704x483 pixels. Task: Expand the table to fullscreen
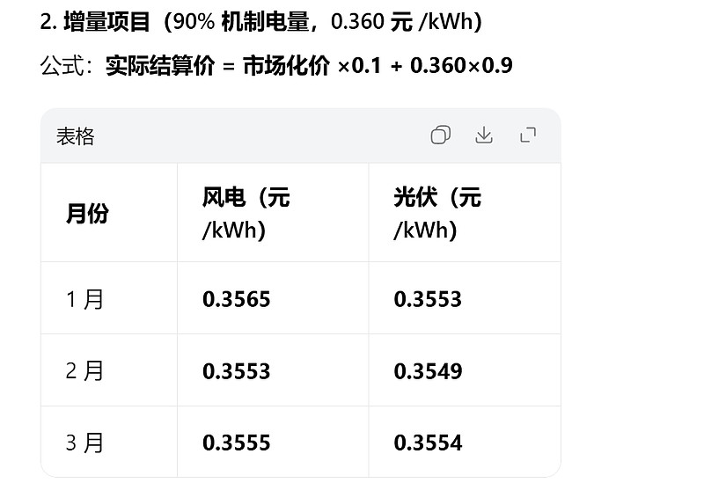528,135
